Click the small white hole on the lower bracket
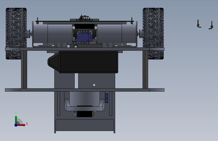The width and height of the screenshot is (218, 141). 94,85
